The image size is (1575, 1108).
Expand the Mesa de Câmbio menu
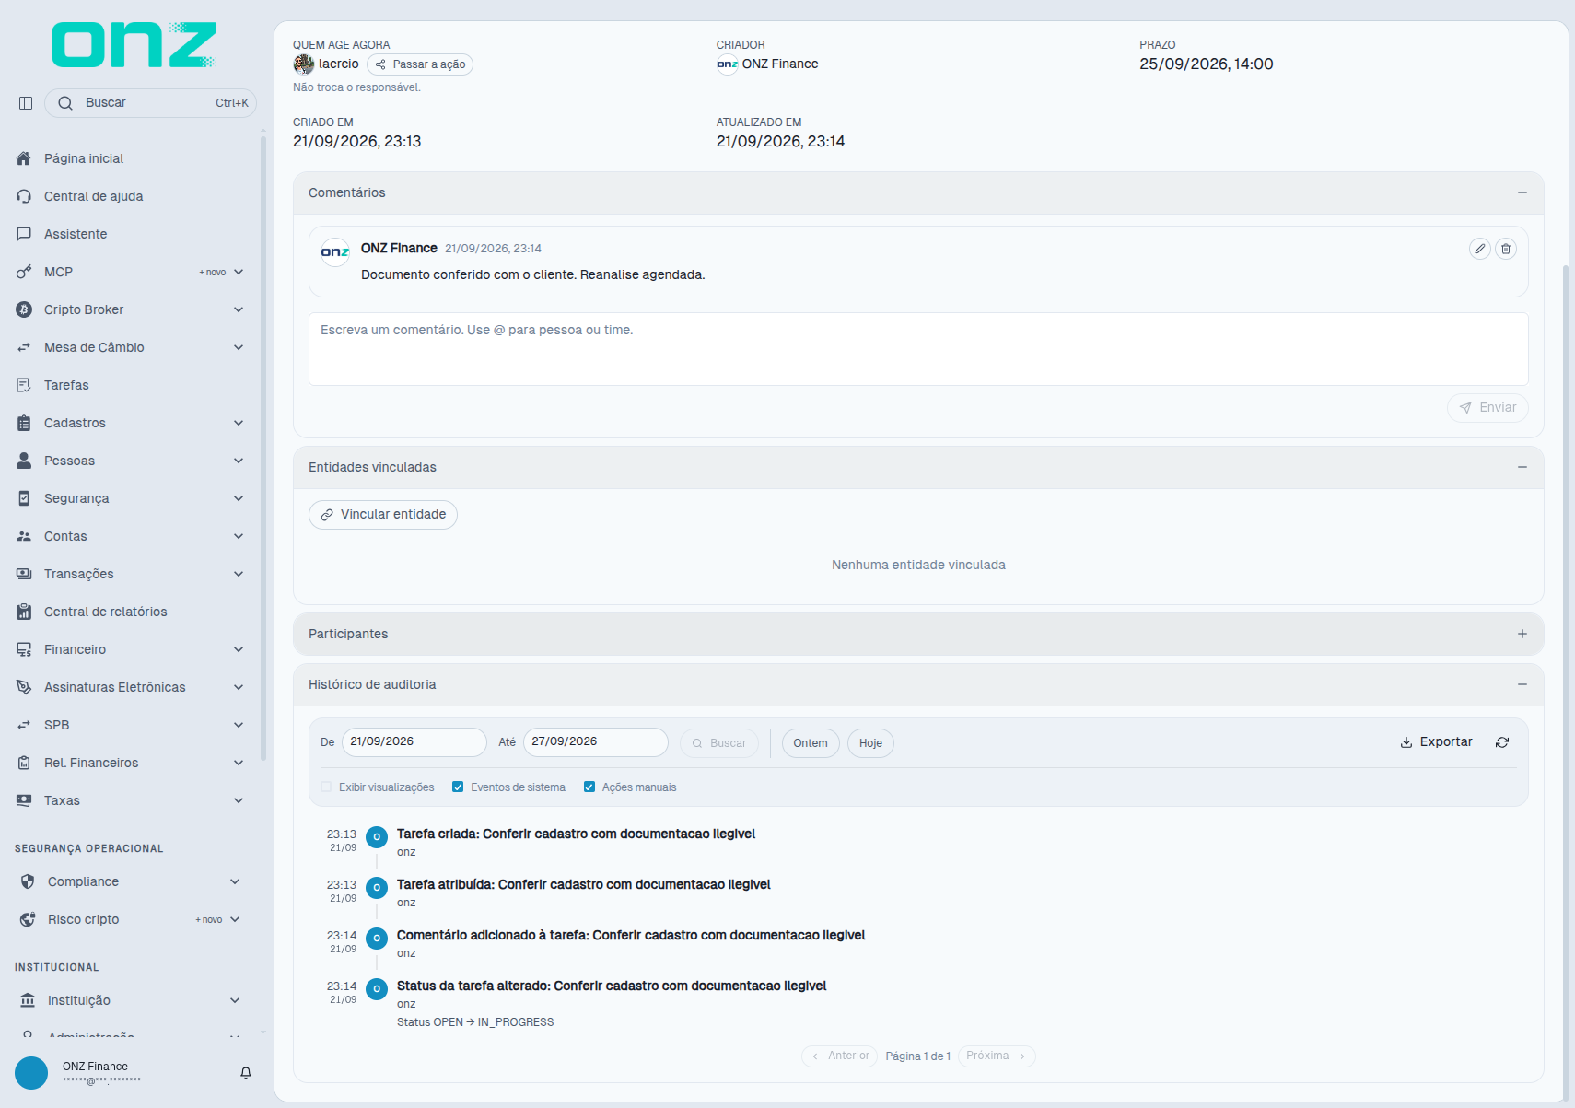coord(130,347)
